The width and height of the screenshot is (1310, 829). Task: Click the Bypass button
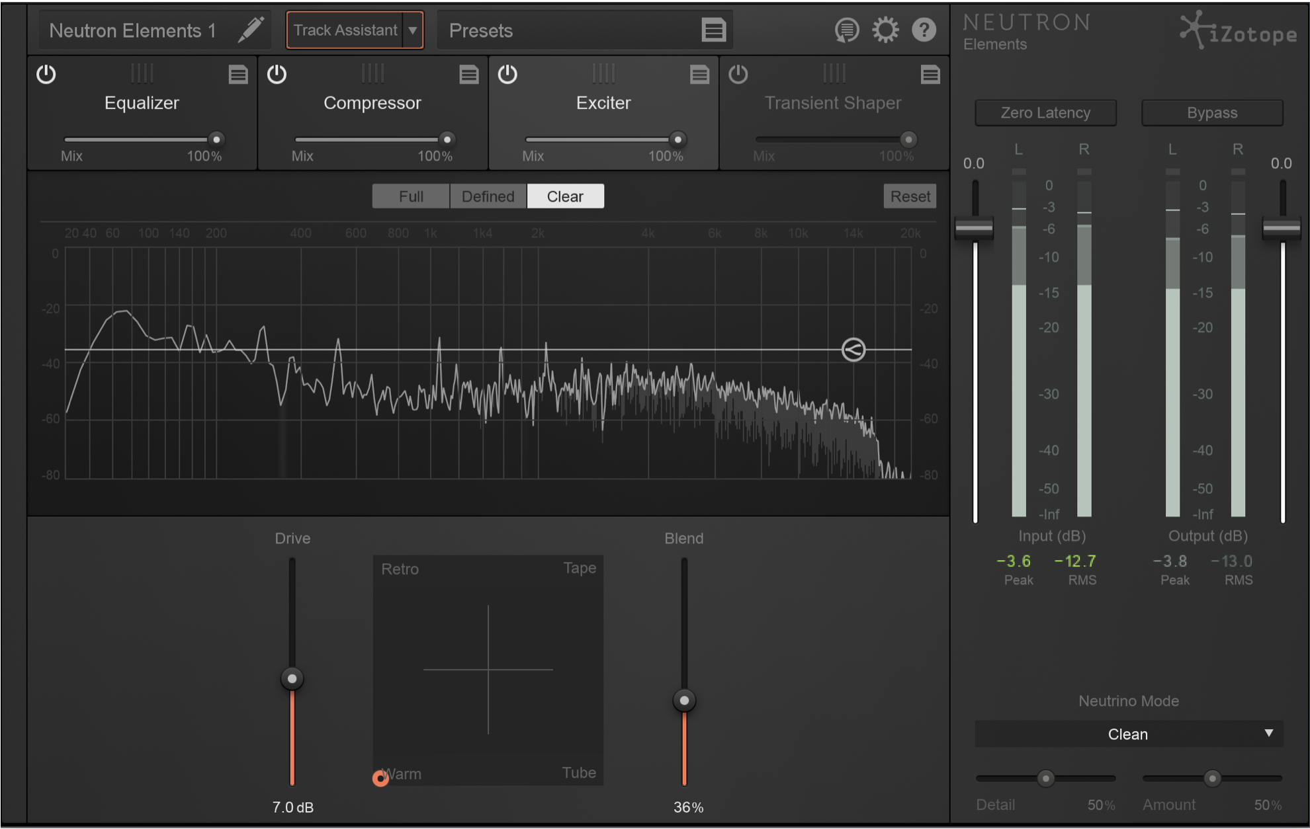click(1212, 112)
